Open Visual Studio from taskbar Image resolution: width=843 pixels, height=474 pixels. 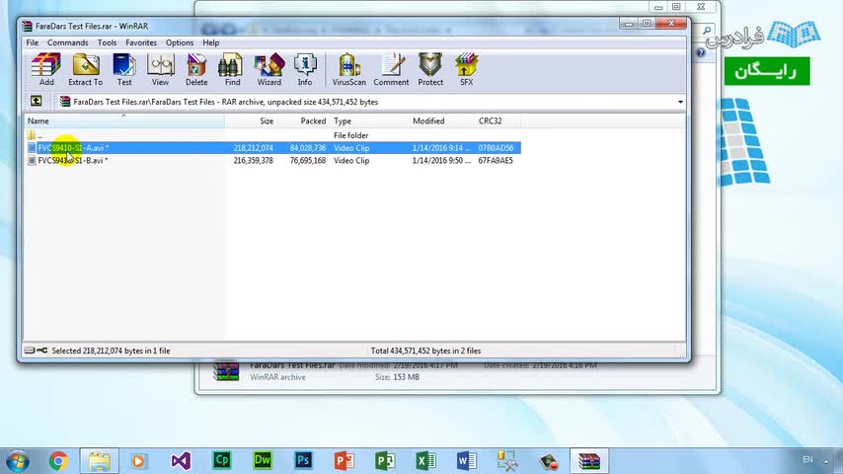click(x=181, y=461)
